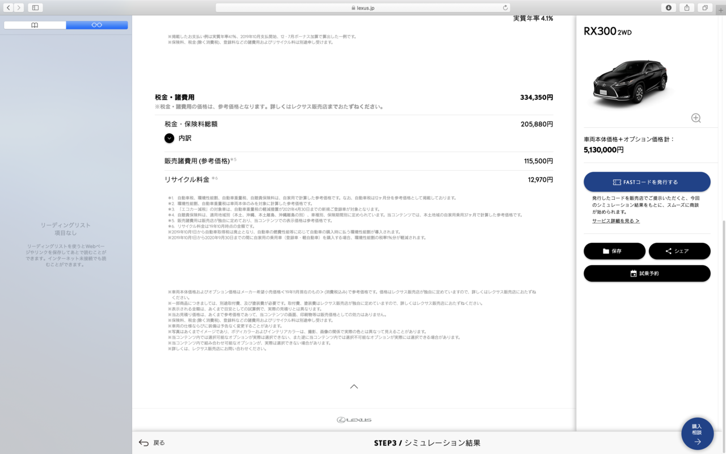Image resolution: width=726 pixels, height=454 pixels.
Task: Select STEP3 / シミュレーション結果 label
Action: point(427,443)
